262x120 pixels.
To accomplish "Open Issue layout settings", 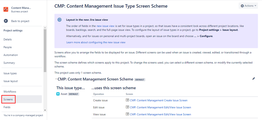I will coord(10,81).
